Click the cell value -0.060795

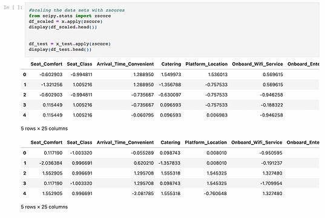[142, 115]
